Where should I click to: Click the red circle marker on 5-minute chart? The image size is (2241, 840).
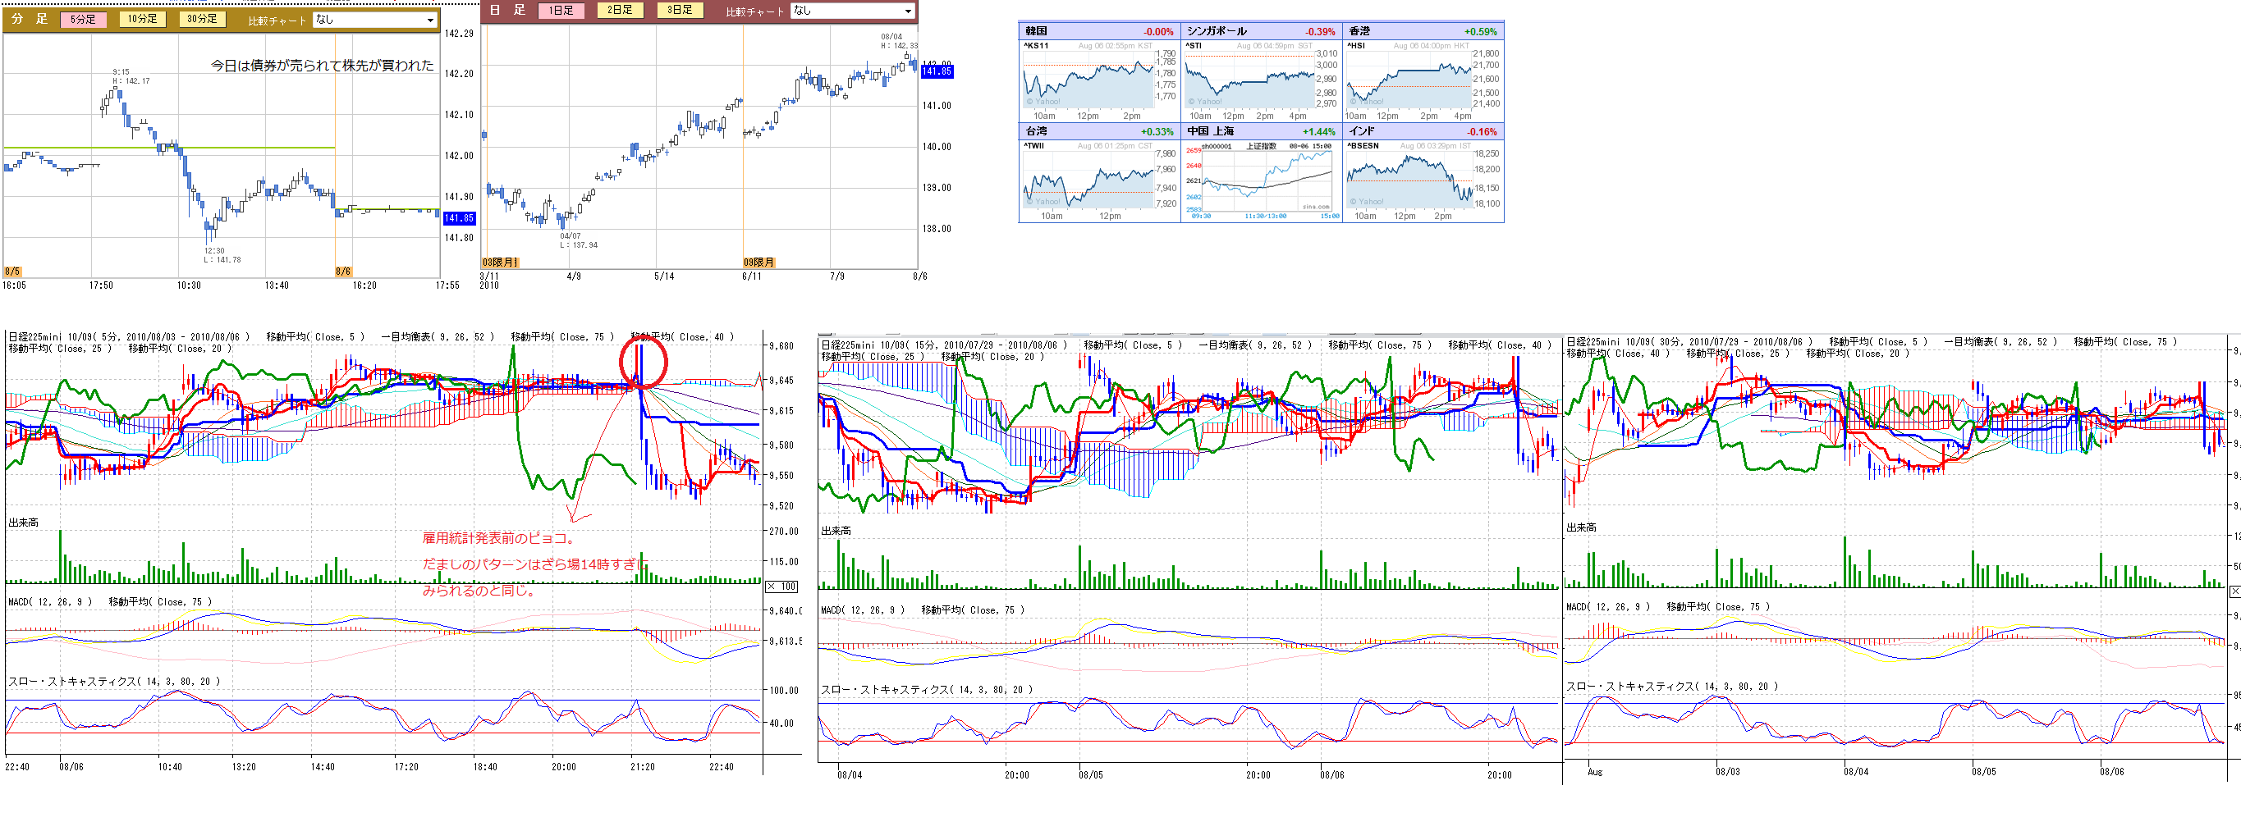pyautogui.click(x=643, y=362)
